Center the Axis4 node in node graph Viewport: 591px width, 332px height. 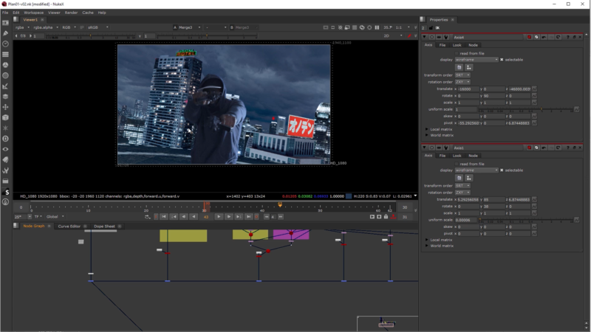432,38
